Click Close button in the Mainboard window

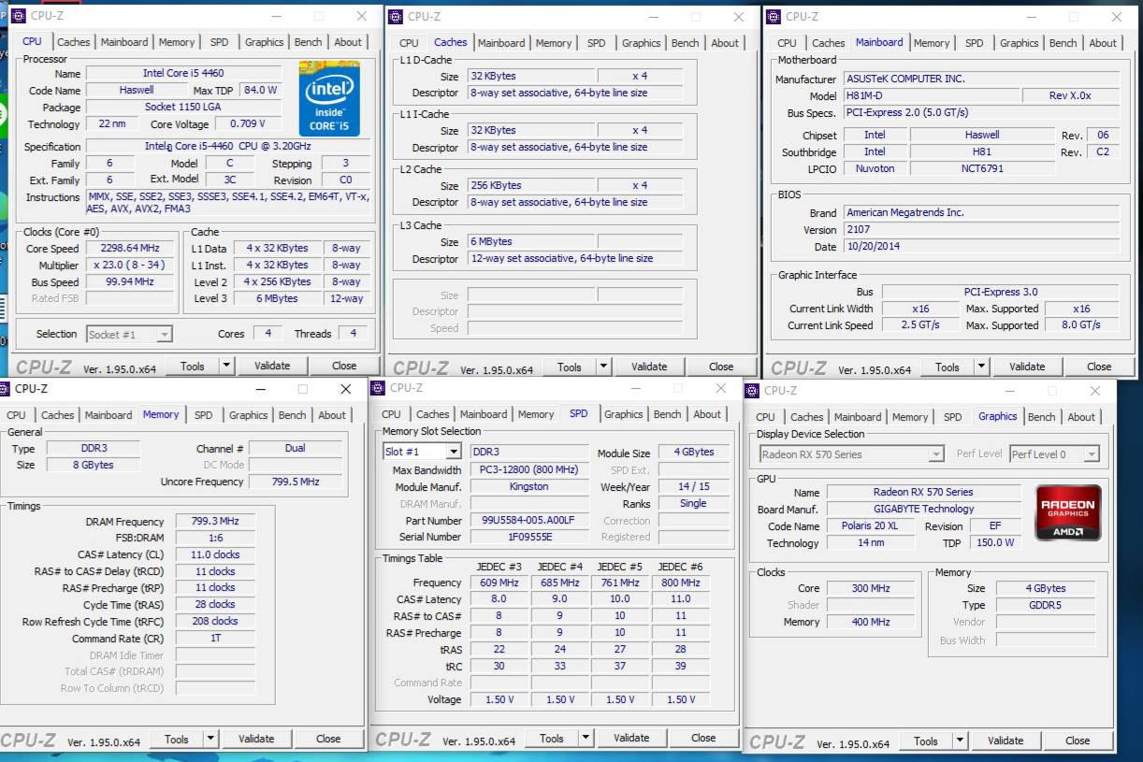1099,367
